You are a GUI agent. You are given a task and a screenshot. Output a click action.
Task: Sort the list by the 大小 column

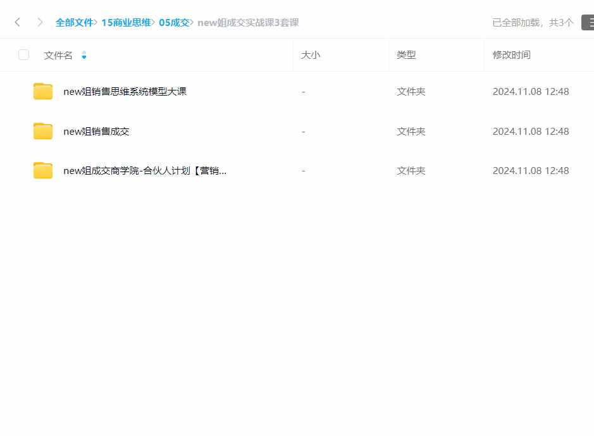[310, 55]
